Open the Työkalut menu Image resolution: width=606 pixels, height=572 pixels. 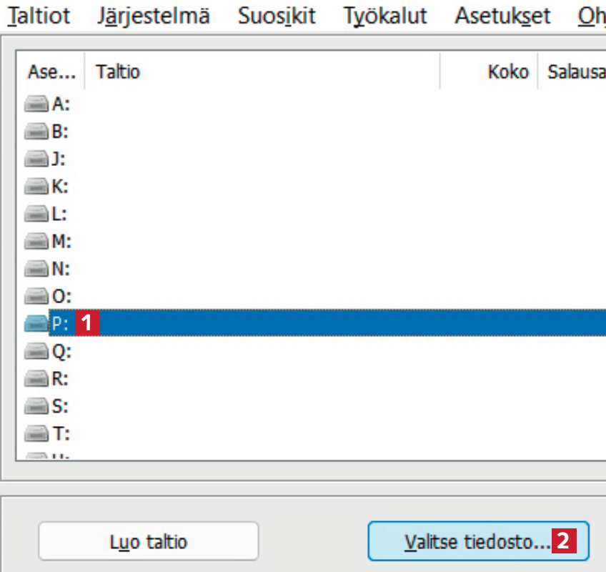pos(385,16)
